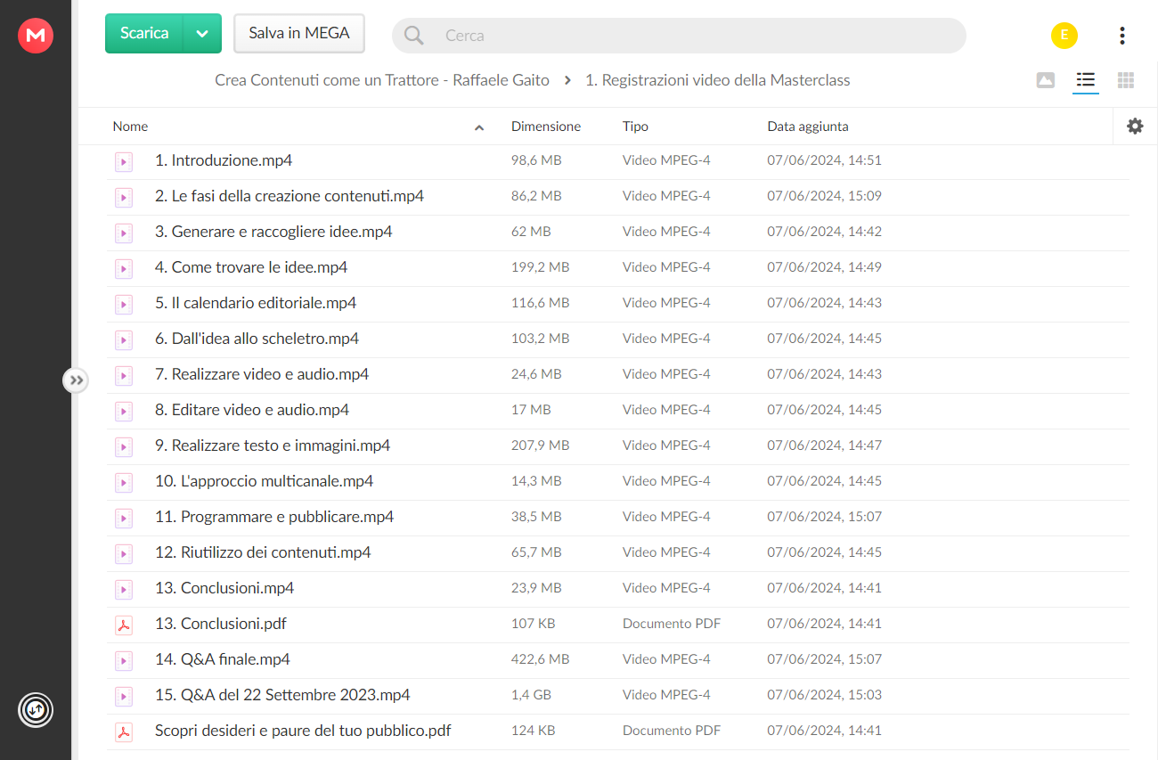Click the yellow user avatar icon
The height and width of the screenshot is (760, 1158).
(1064, 35)
